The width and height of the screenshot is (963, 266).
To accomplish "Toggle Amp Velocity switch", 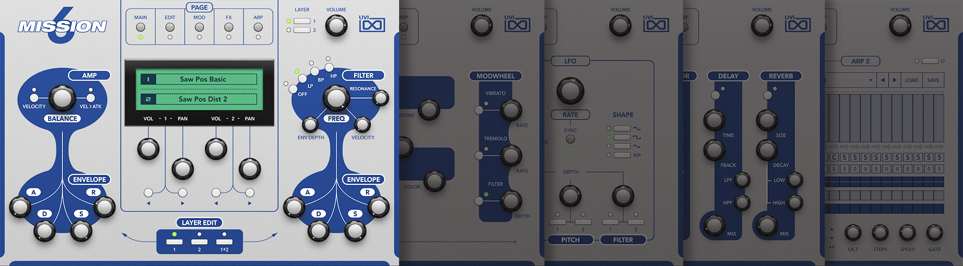I will 34,98.
